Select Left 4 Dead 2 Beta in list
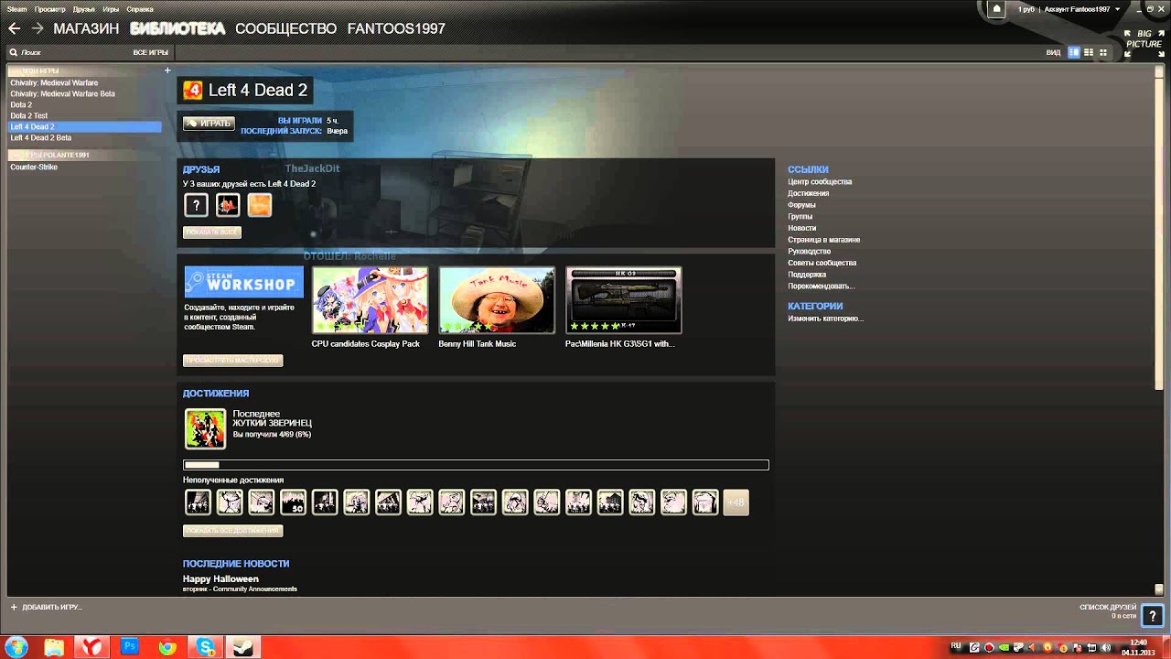1171x659 pixels. point(41,138)
